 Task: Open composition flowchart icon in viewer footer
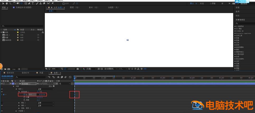138,69
